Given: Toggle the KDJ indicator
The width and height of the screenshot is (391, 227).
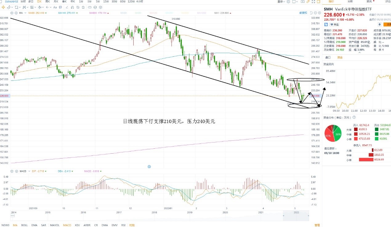Looking at the screenshot, I should click(78, 225).
